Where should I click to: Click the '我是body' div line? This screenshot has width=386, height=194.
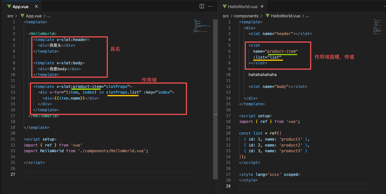pos(59,69)
